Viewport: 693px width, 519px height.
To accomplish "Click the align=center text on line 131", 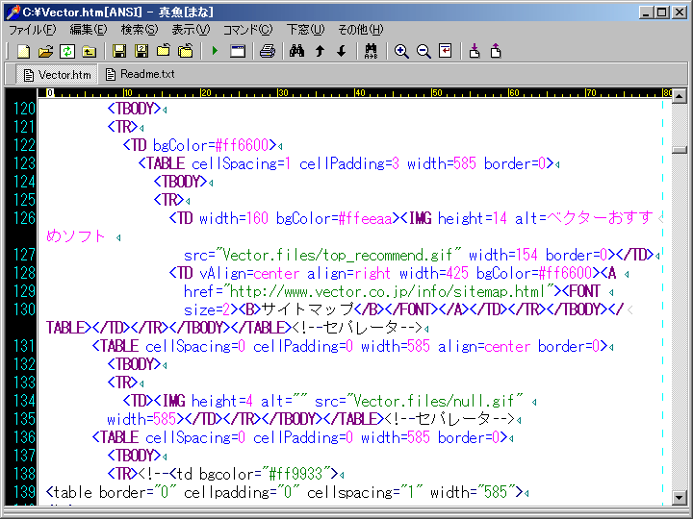I will 483,346.
